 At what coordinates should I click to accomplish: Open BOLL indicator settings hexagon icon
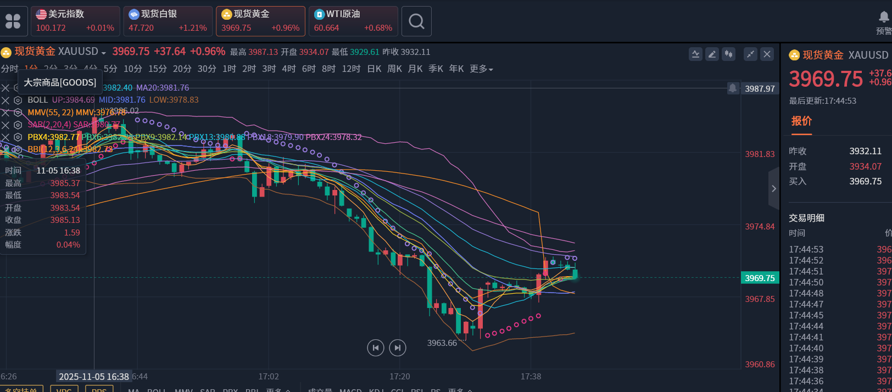coord(18,100)
